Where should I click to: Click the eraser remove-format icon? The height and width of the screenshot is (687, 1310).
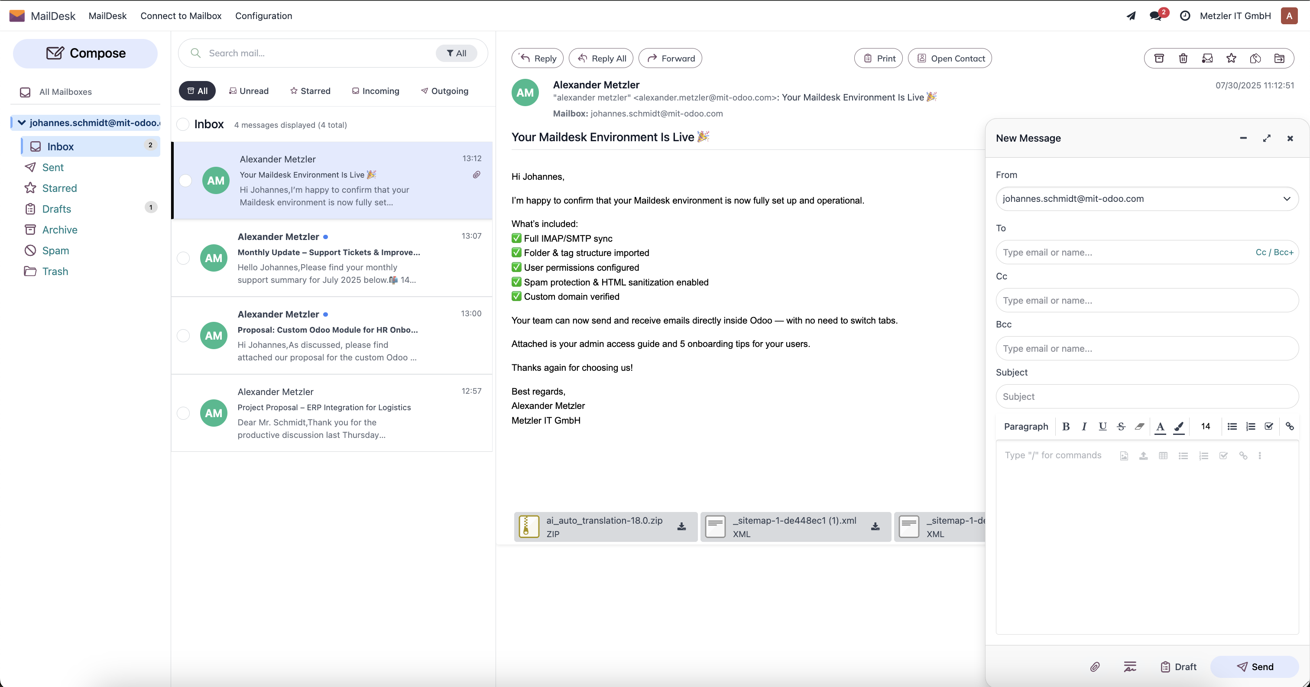(x=1140, y=426)
